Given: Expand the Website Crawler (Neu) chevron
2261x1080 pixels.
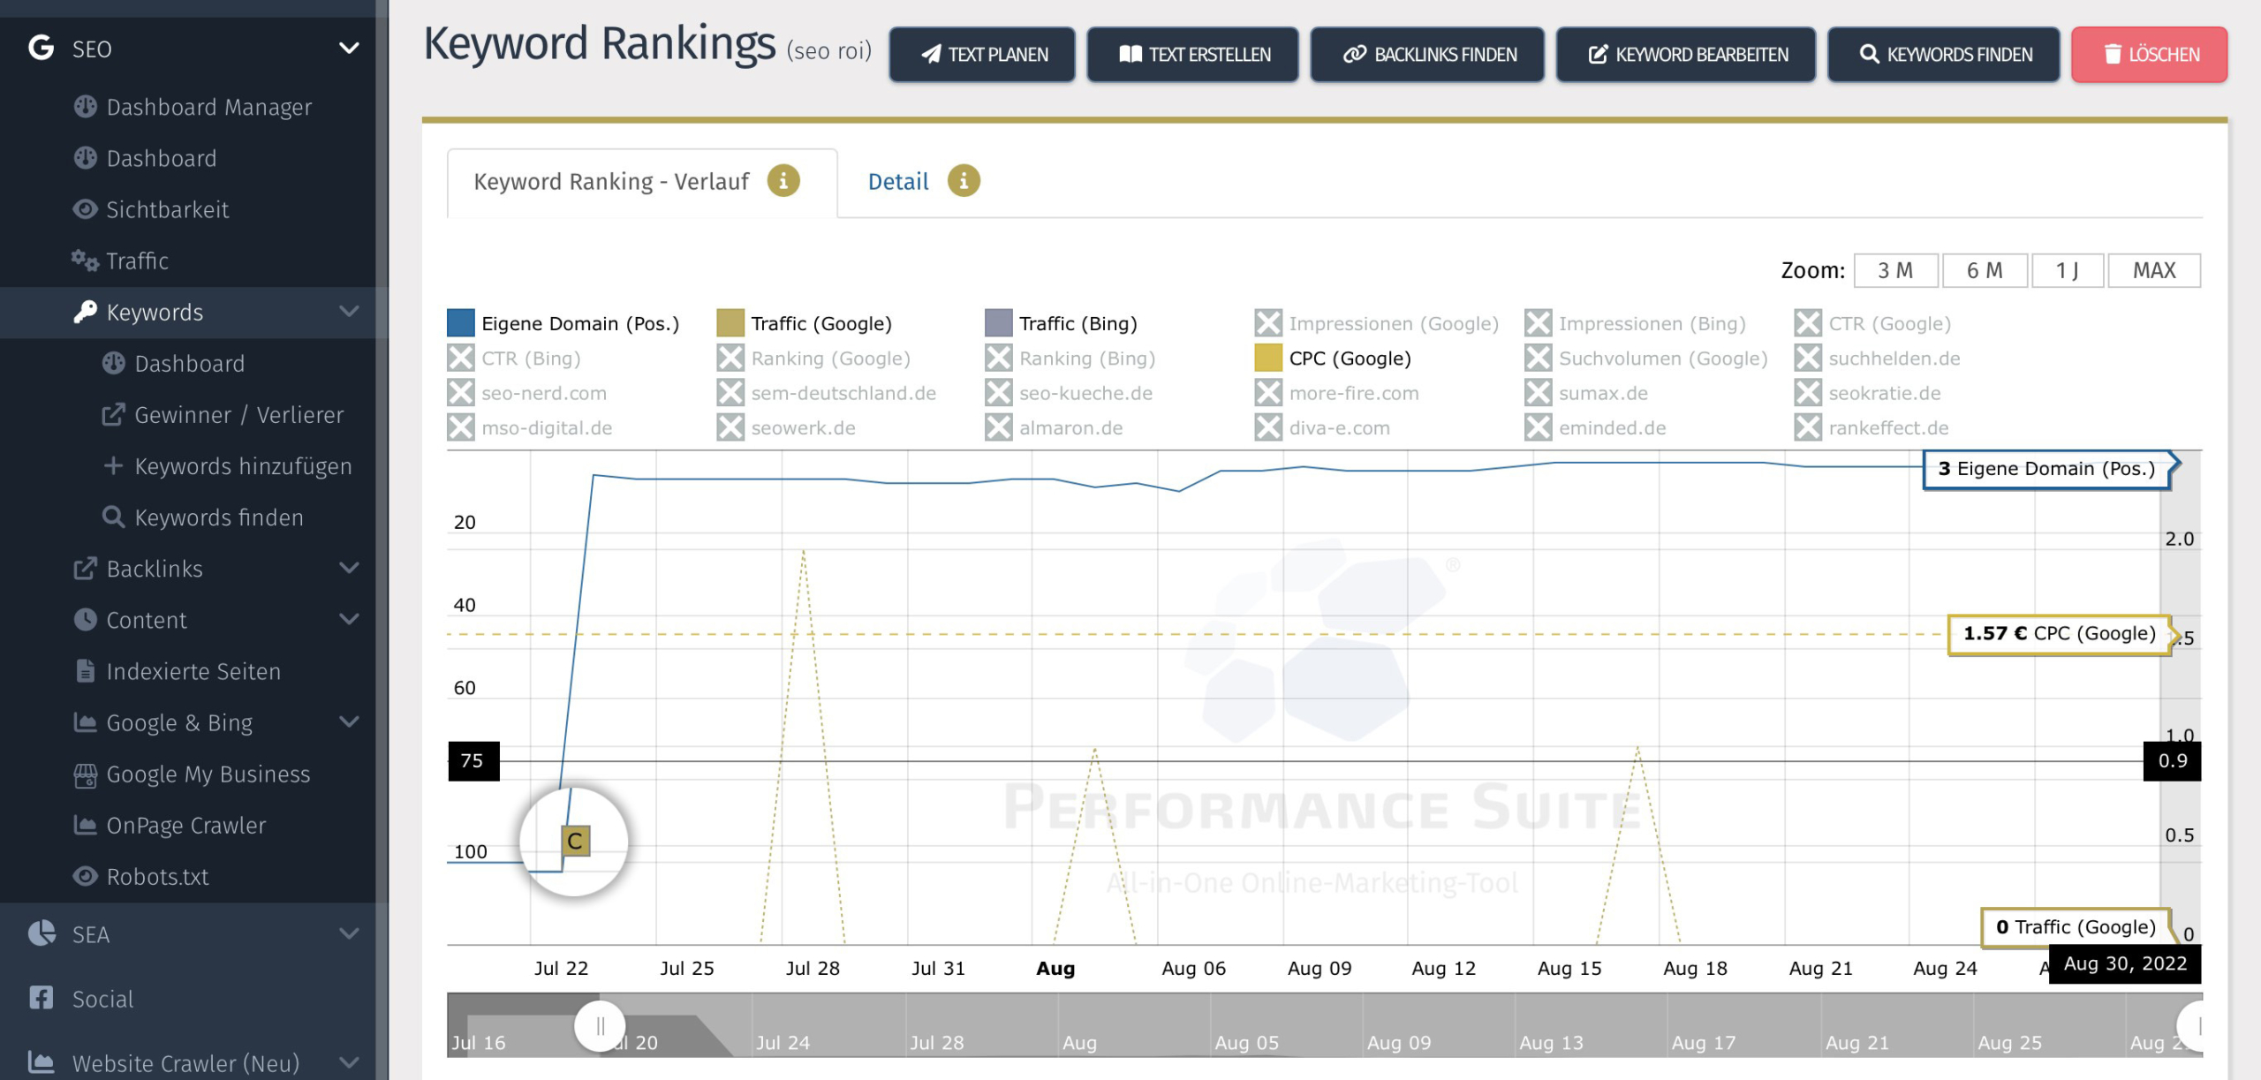Looking at the screenshot, I should click(350, 1062).
